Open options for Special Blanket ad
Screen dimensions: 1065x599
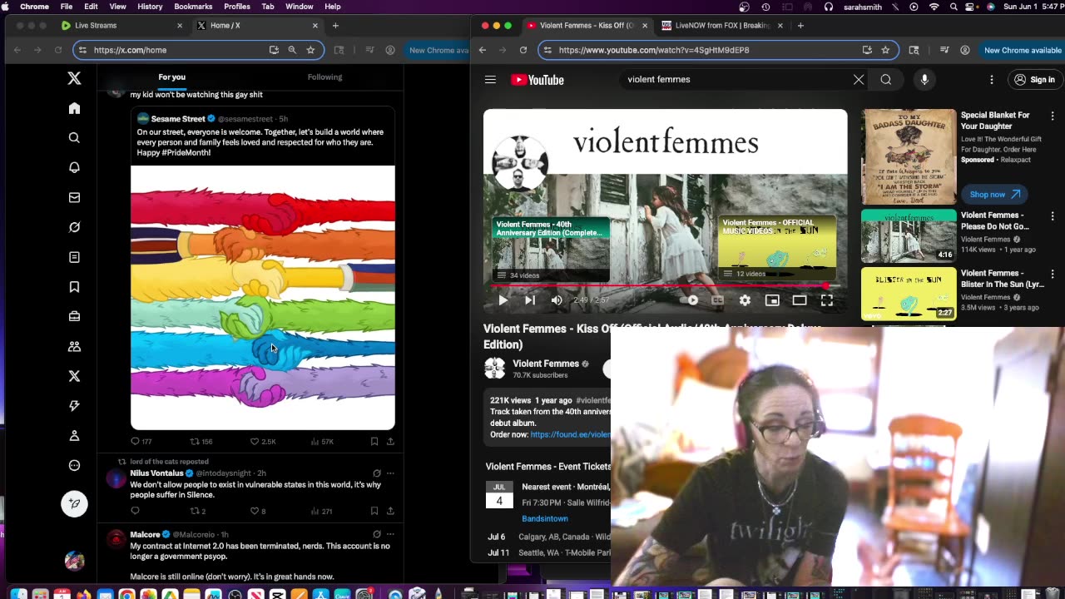(x=1053, y=116)
